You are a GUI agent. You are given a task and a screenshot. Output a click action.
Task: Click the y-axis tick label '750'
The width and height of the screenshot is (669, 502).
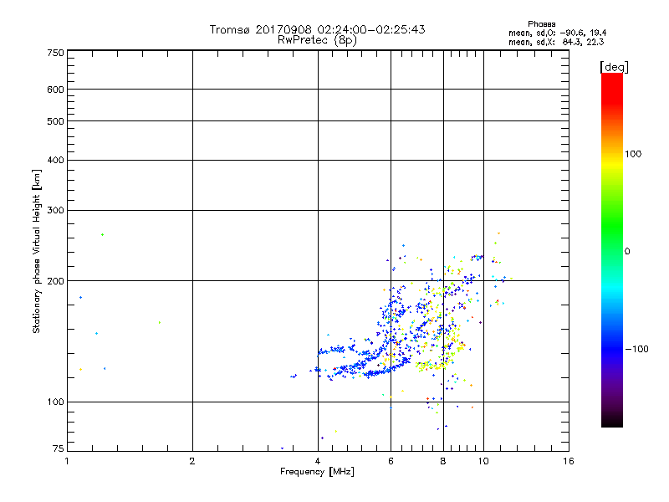[55, 53]
